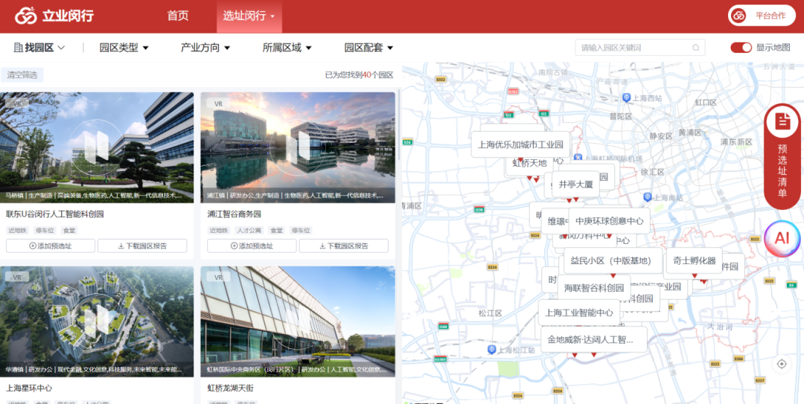This screenshot has height=404, width=804.
Task: Toggle the 显示地图 switch
Action: click(x=741, y=48)
